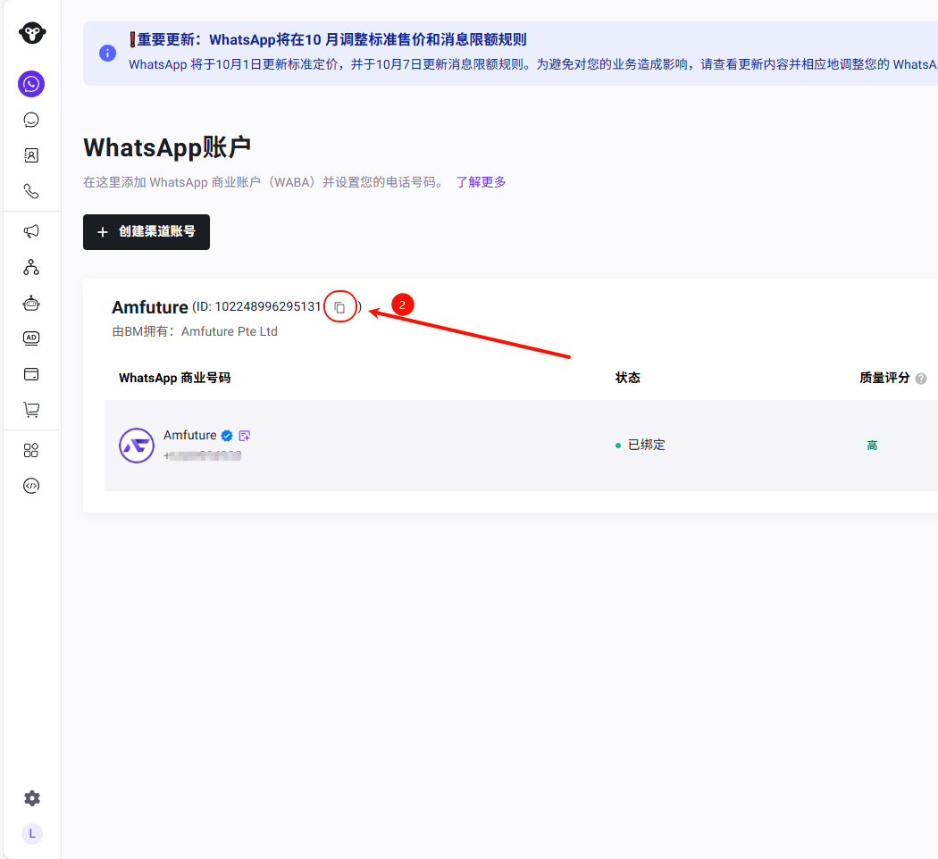Open the chat inbox sidebar icon
The width and height of the screenshot is (938, 859).
click(x=31, y=120)
